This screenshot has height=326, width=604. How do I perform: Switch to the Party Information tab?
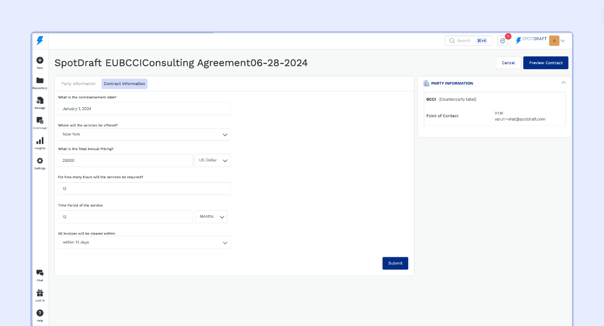click(x=78, y=84)
